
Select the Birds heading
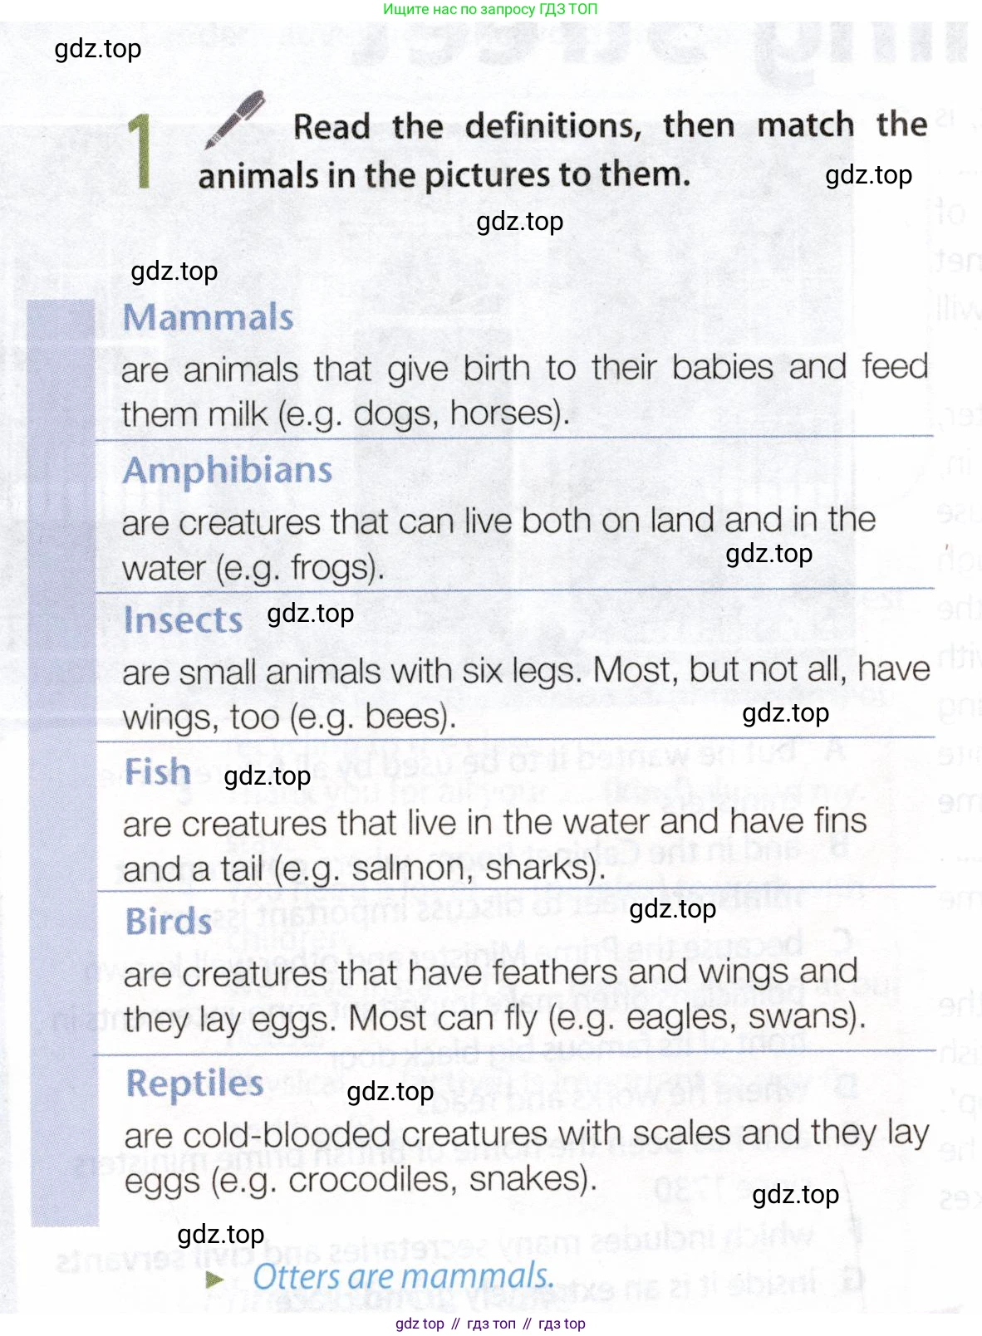[169, 922]
